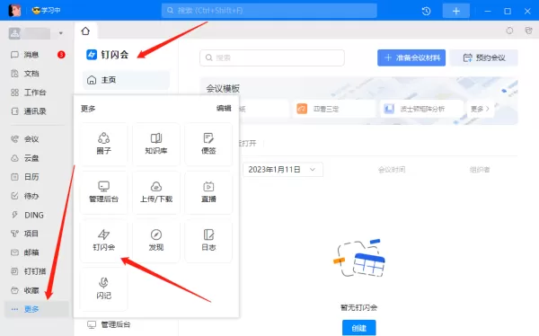Click the 准备会议材料 button
539x336 pixels.
[411, 57]
